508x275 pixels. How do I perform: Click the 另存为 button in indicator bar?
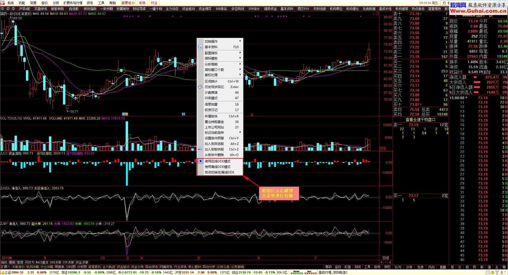click(29, 262)
